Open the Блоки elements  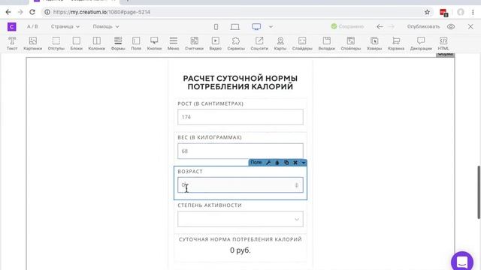(x=77, y=43)
